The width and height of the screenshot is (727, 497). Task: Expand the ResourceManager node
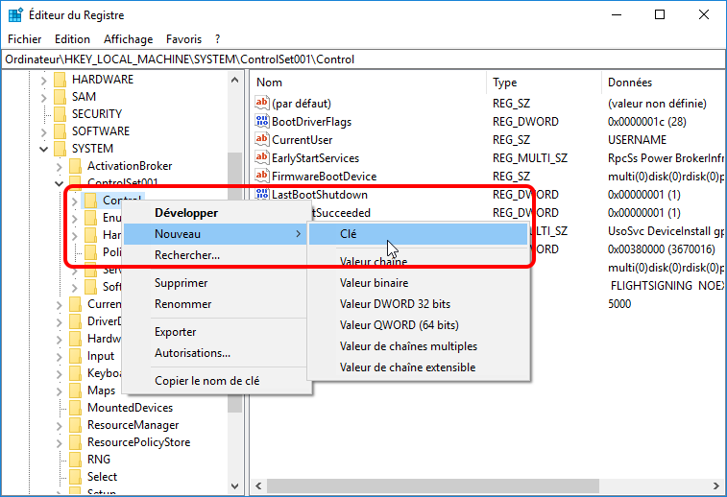(60, 426)
